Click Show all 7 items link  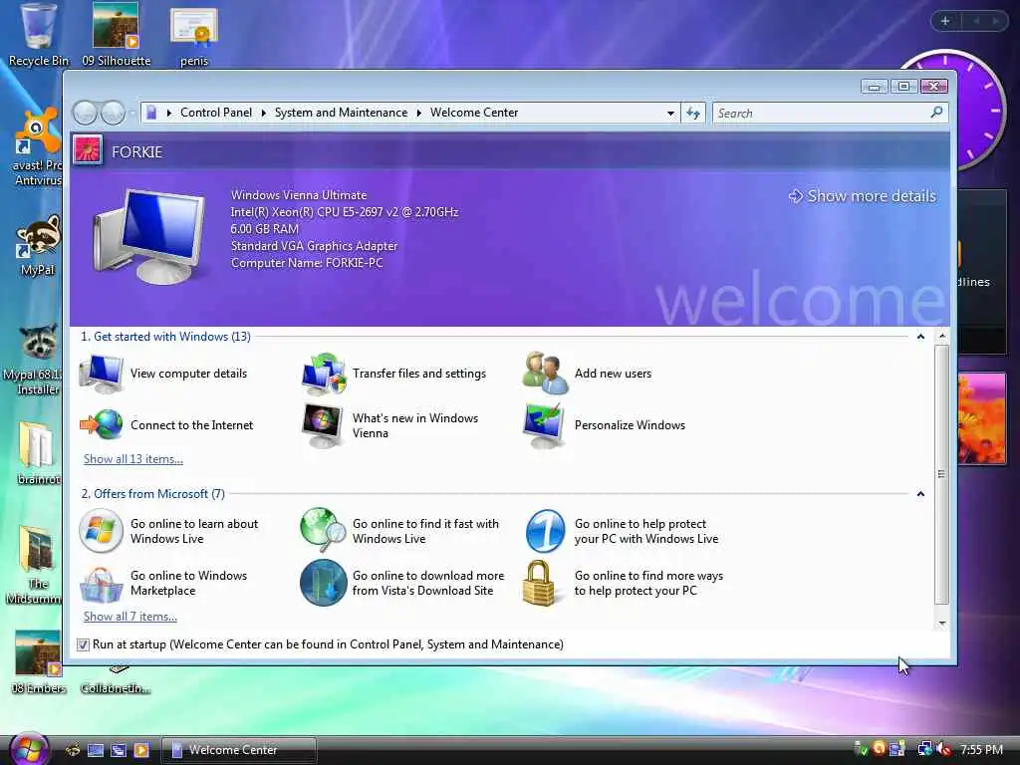130,616
